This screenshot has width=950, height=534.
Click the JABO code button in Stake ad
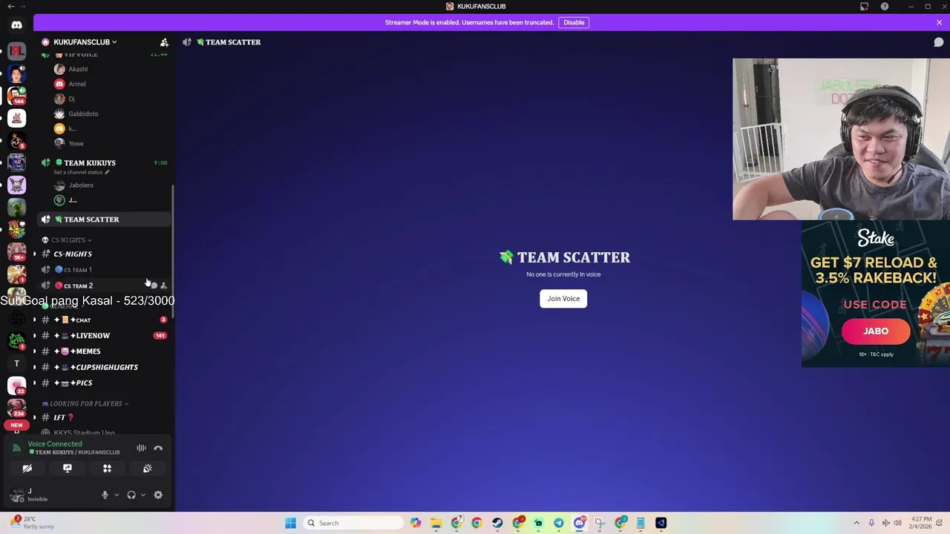(876, 331)
